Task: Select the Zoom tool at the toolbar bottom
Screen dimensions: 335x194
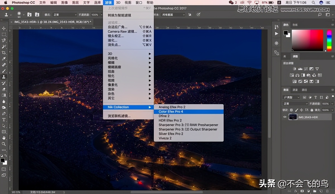Action: [4, 144]
